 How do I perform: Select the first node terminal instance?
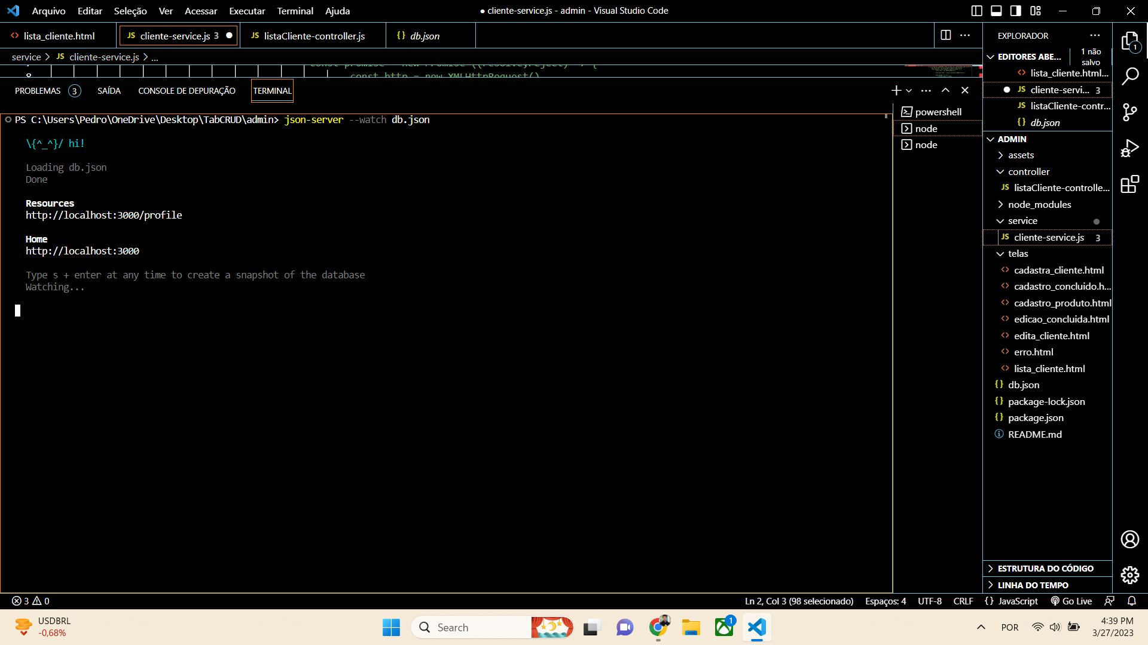pyautogui.click(x=938, y=128)
